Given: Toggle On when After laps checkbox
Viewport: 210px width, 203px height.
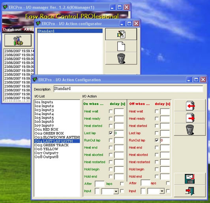Looking at the screenshot, I should pyautogui.click(x=122, y=184).
